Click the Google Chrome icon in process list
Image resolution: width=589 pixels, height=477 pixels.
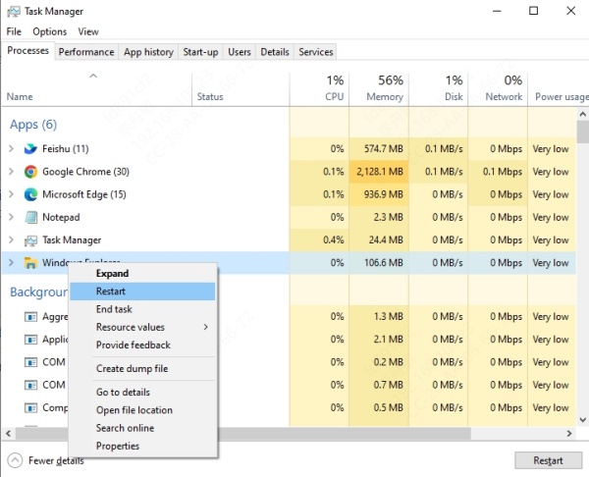tap(30, 172)
